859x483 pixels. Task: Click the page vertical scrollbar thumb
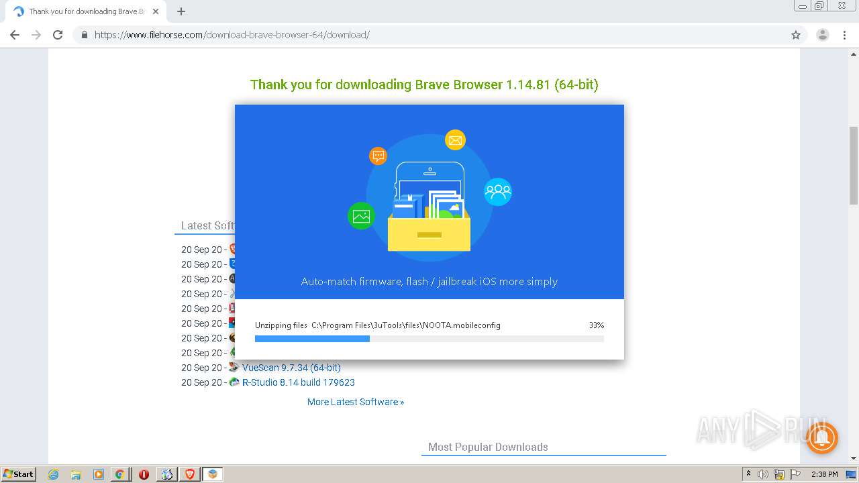[x=854, y=164]
